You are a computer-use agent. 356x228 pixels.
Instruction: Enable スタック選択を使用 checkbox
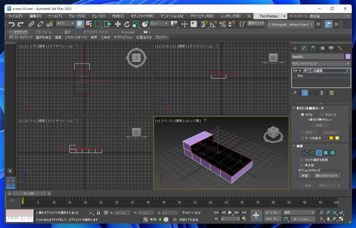click(x=302, y=160)
